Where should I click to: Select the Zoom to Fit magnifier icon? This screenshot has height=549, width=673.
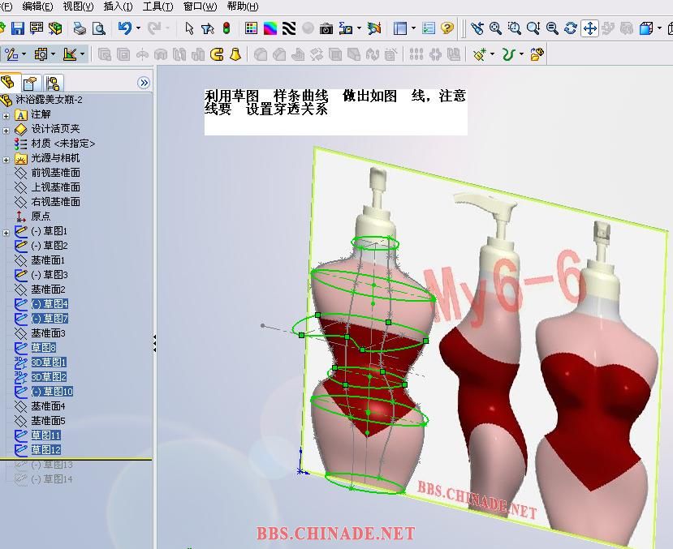(x=496, y=28)
